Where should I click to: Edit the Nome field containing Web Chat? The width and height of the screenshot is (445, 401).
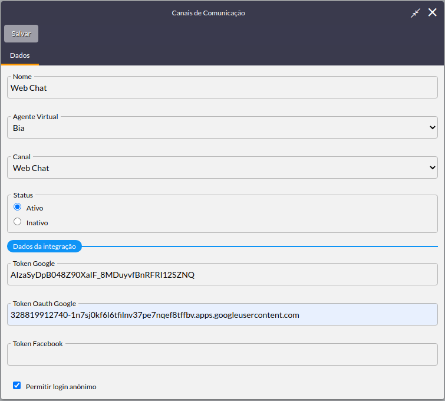222,87
